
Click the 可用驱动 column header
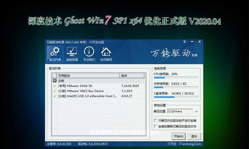pyautogui.click(x=88, y=76)
